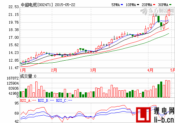Click the 42 RSI axis label
The height and width of the screenshot is (123, 175).
(x=17, y=121)
